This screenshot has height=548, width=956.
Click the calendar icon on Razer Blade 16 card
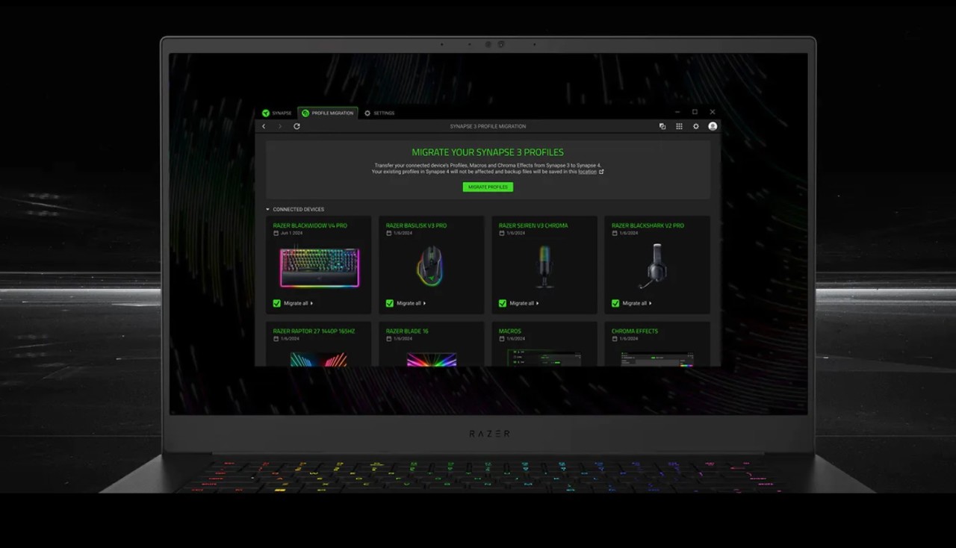(x=388, y=339)
